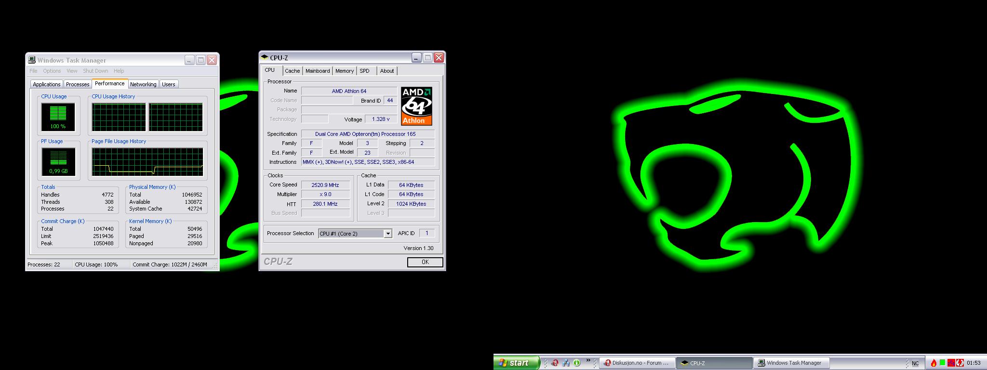
Task: Switch to the Users tab
Action: 169,84
